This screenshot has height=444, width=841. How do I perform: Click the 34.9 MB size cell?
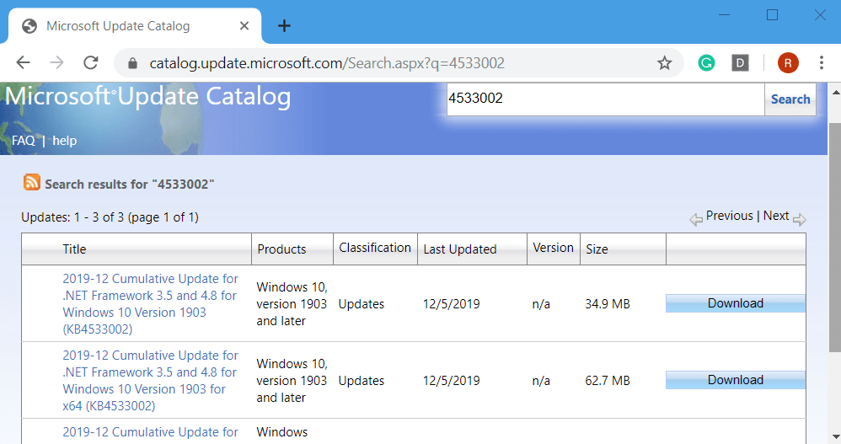(608, 304)
